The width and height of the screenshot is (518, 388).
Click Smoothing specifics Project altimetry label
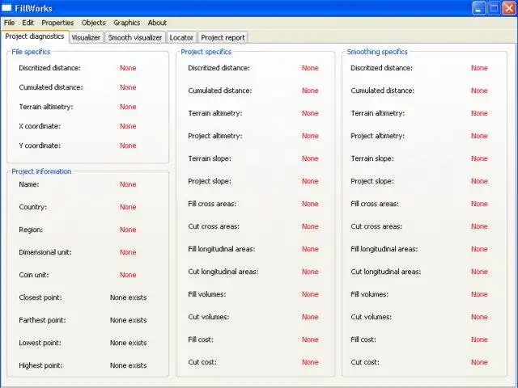pyautogui.click(x=378, y=136)
